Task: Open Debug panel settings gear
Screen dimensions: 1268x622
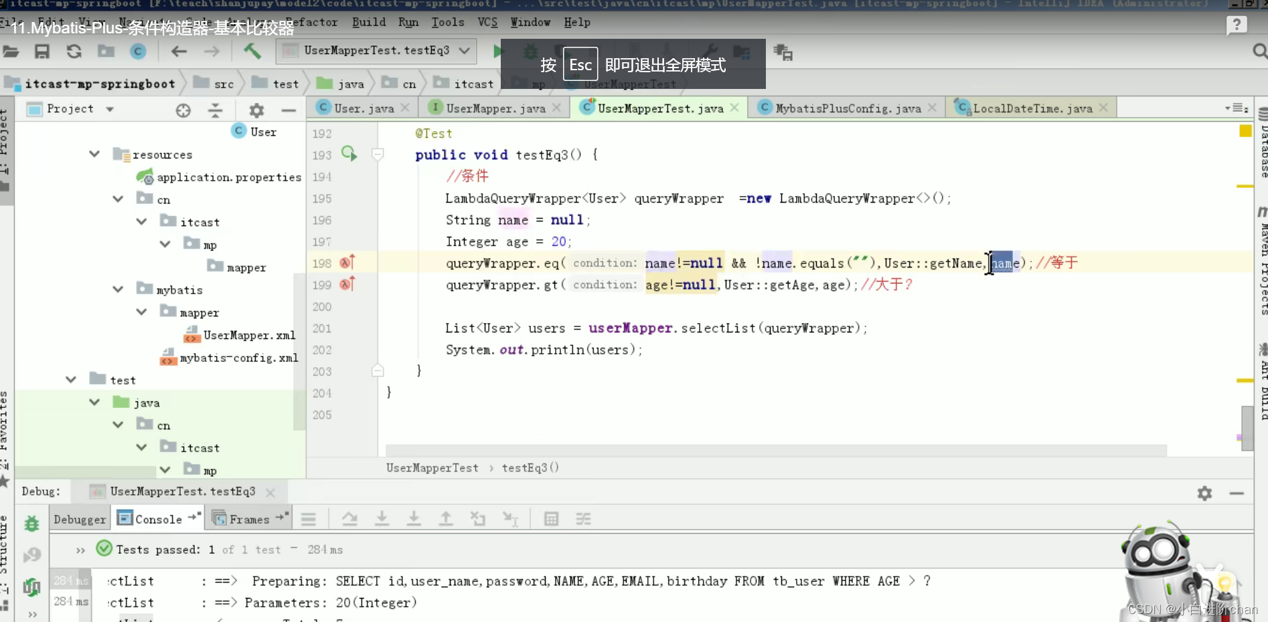Action: (x=1204, y=494)
